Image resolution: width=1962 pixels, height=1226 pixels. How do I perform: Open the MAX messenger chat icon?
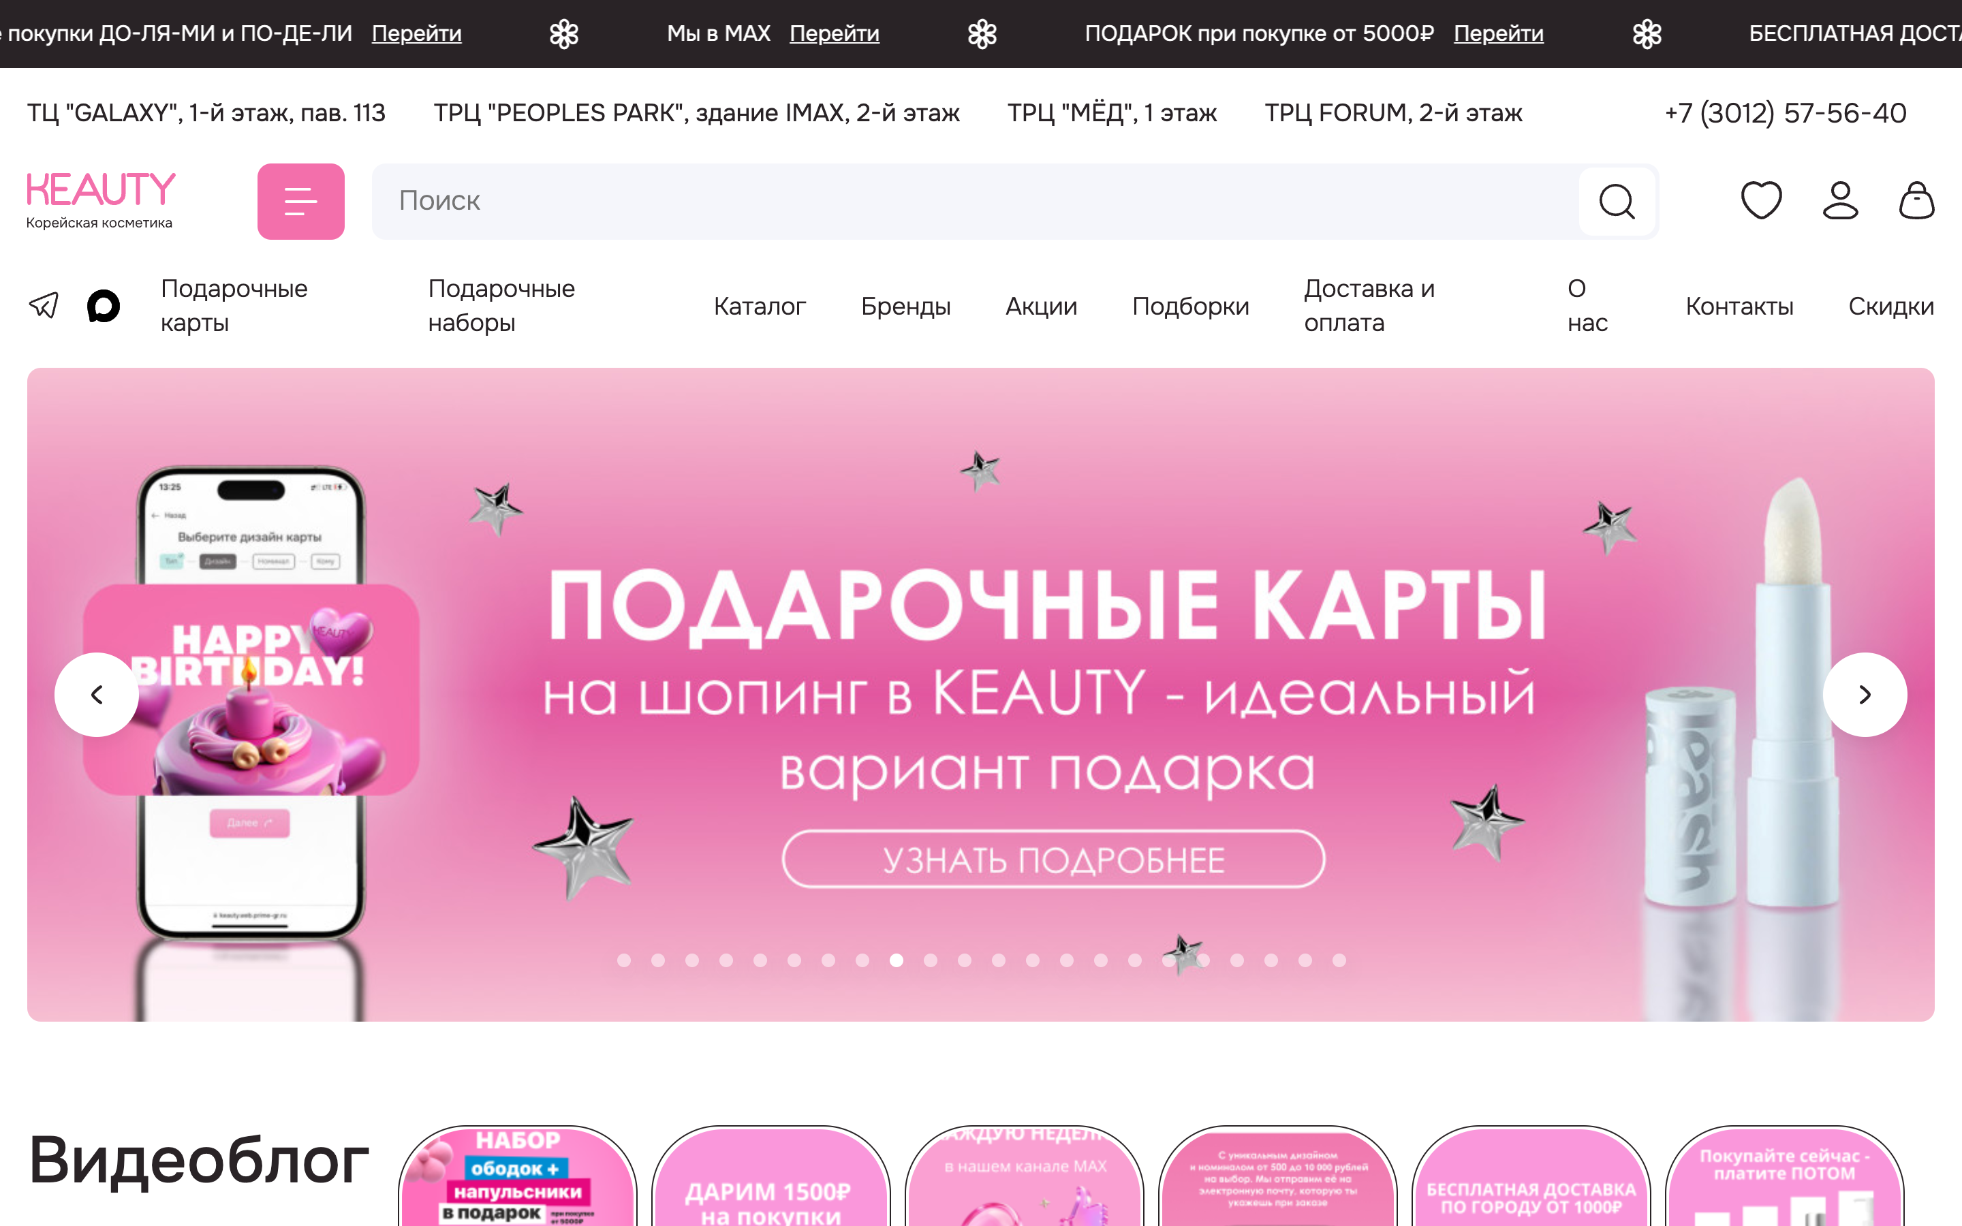pyautogui.click(x=103, y=306)
